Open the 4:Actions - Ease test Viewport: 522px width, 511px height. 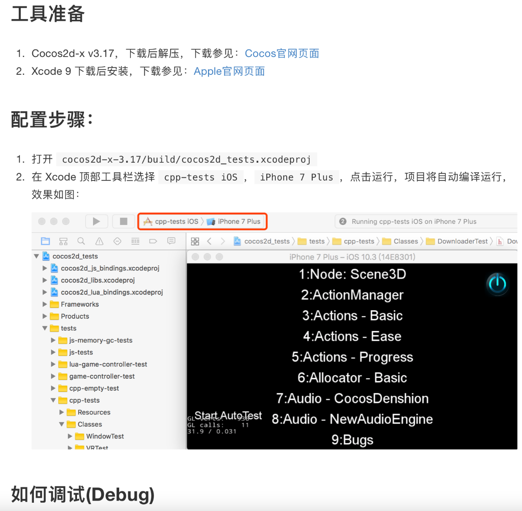click(x=352, y=336)
